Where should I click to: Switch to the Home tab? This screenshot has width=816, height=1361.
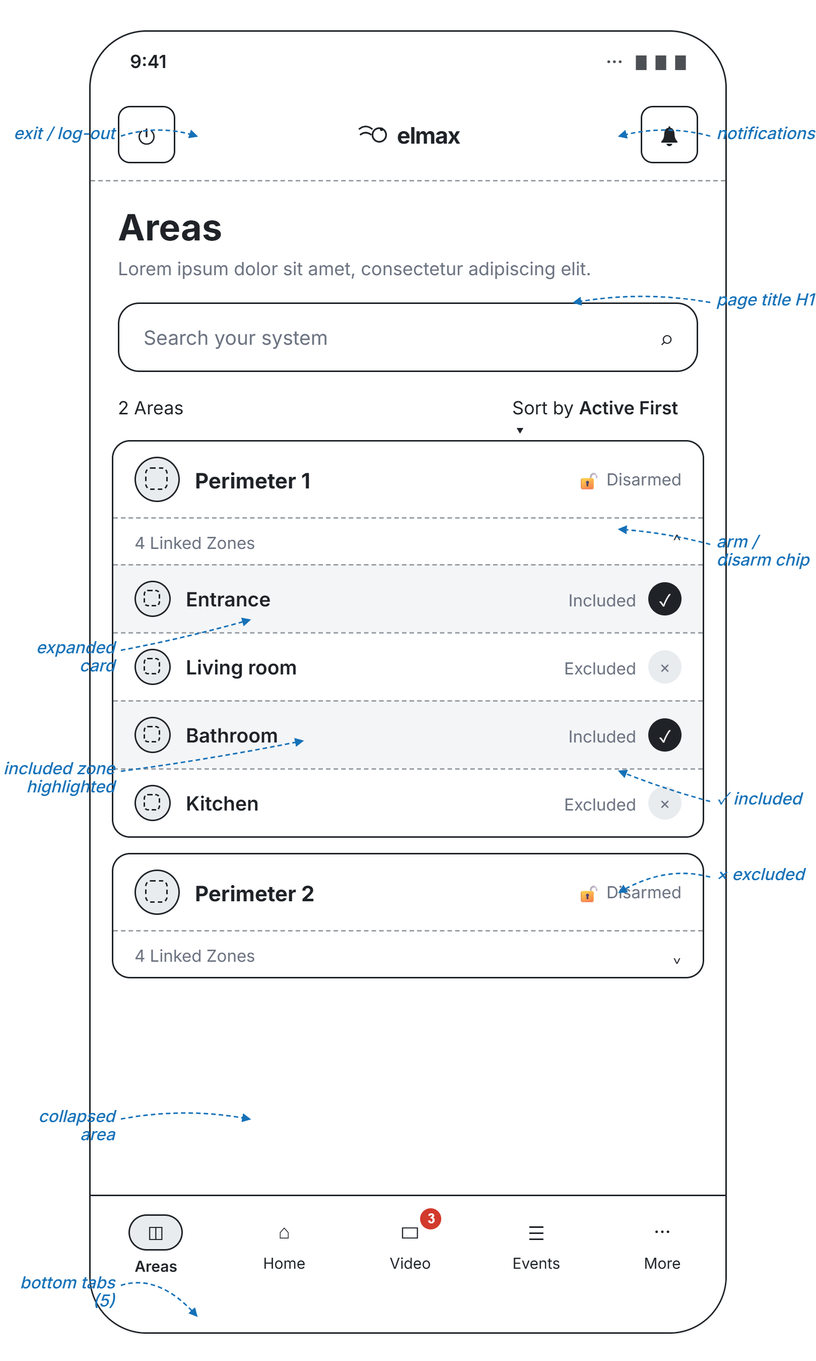[x=284, y=1248]
